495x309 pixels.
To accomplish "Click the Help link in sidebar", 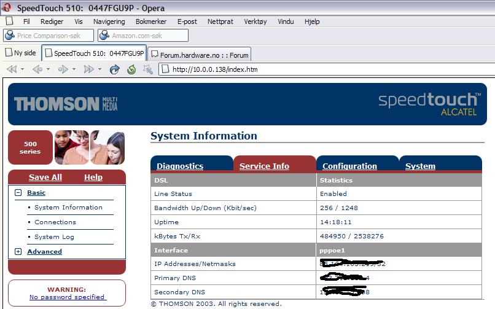I will [93, 177].
